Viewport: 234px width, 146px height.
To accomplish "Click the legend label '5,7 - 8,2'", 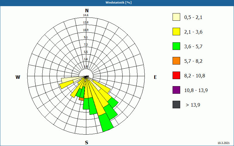I will pos(193,61).
